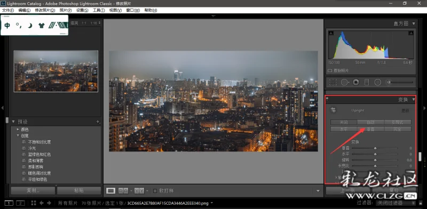The height and width of the screenshot is (209, 427).
Task: Toggle the 变换 panel on/off switch
Action: [x=327, y=99]
